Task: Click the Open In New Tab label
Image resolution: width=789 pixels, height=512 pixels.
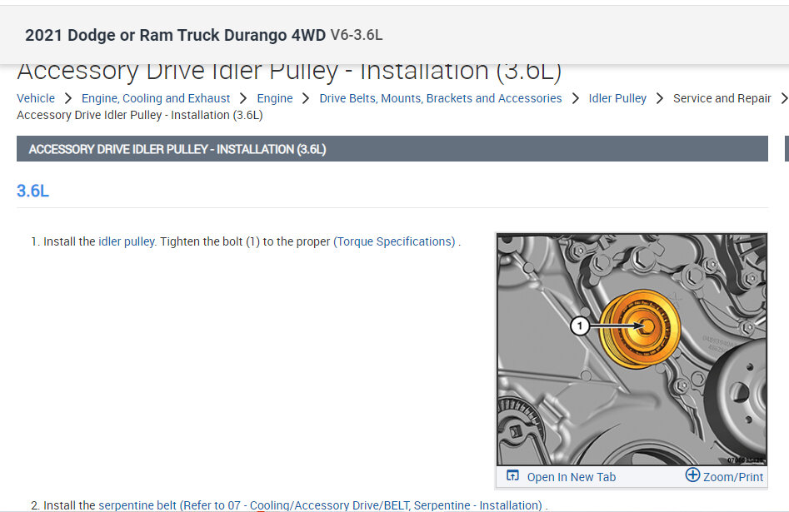Action: point(571,477)
